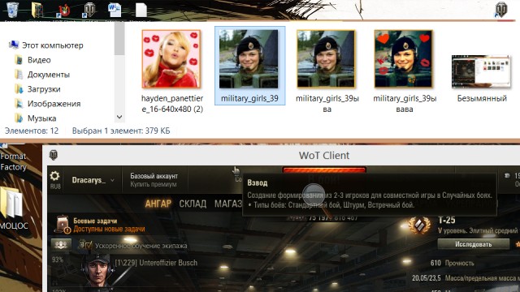Viewport: 520px width, 292px height.
Task: Open the World of Tanks desktop shortcut beside the Word document
Action: tap(89, 10)
